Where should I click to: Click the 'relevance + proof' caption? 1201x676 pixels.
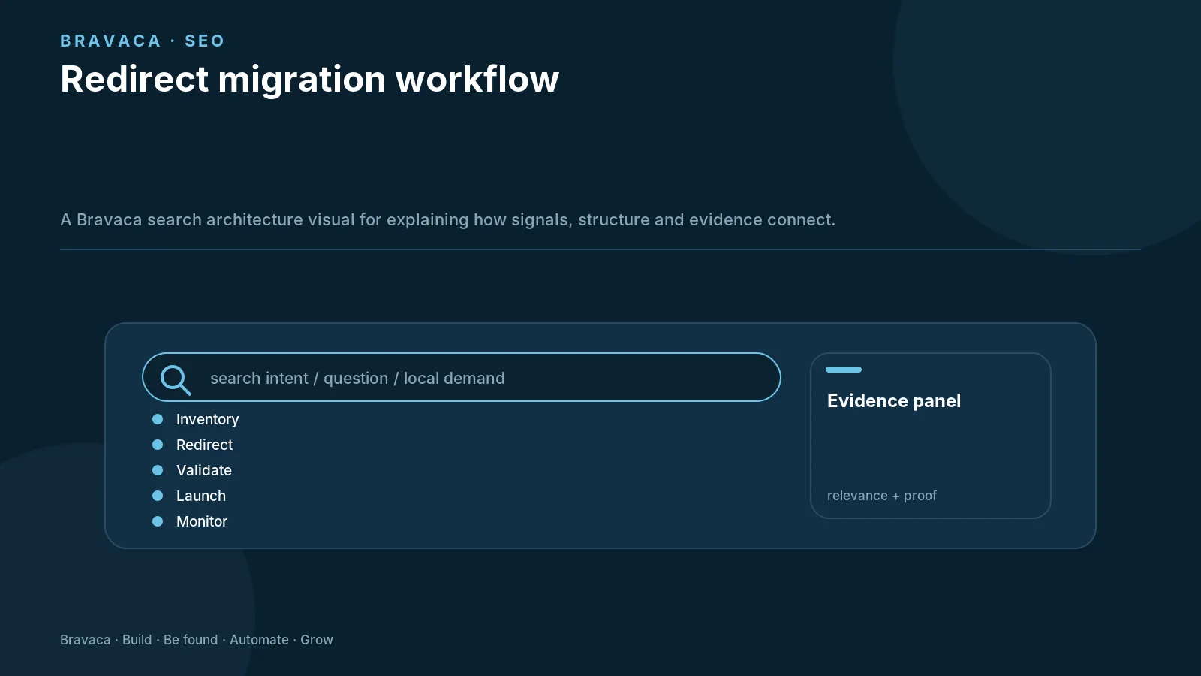click(882, 496)
